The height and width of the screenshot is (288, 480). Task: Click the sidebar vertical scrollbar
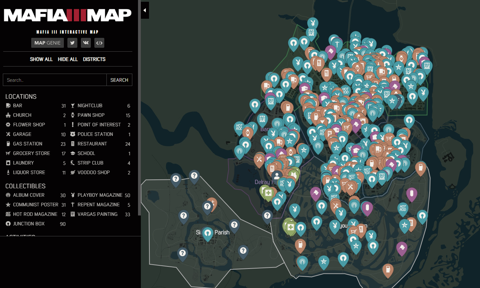(139, 108)
